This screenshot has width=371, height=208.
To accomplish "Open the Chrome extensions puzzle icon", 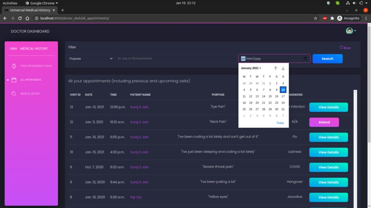I will click(332, 18).
